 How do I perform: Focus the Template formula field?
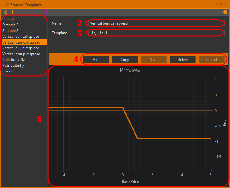pos(155,33)
